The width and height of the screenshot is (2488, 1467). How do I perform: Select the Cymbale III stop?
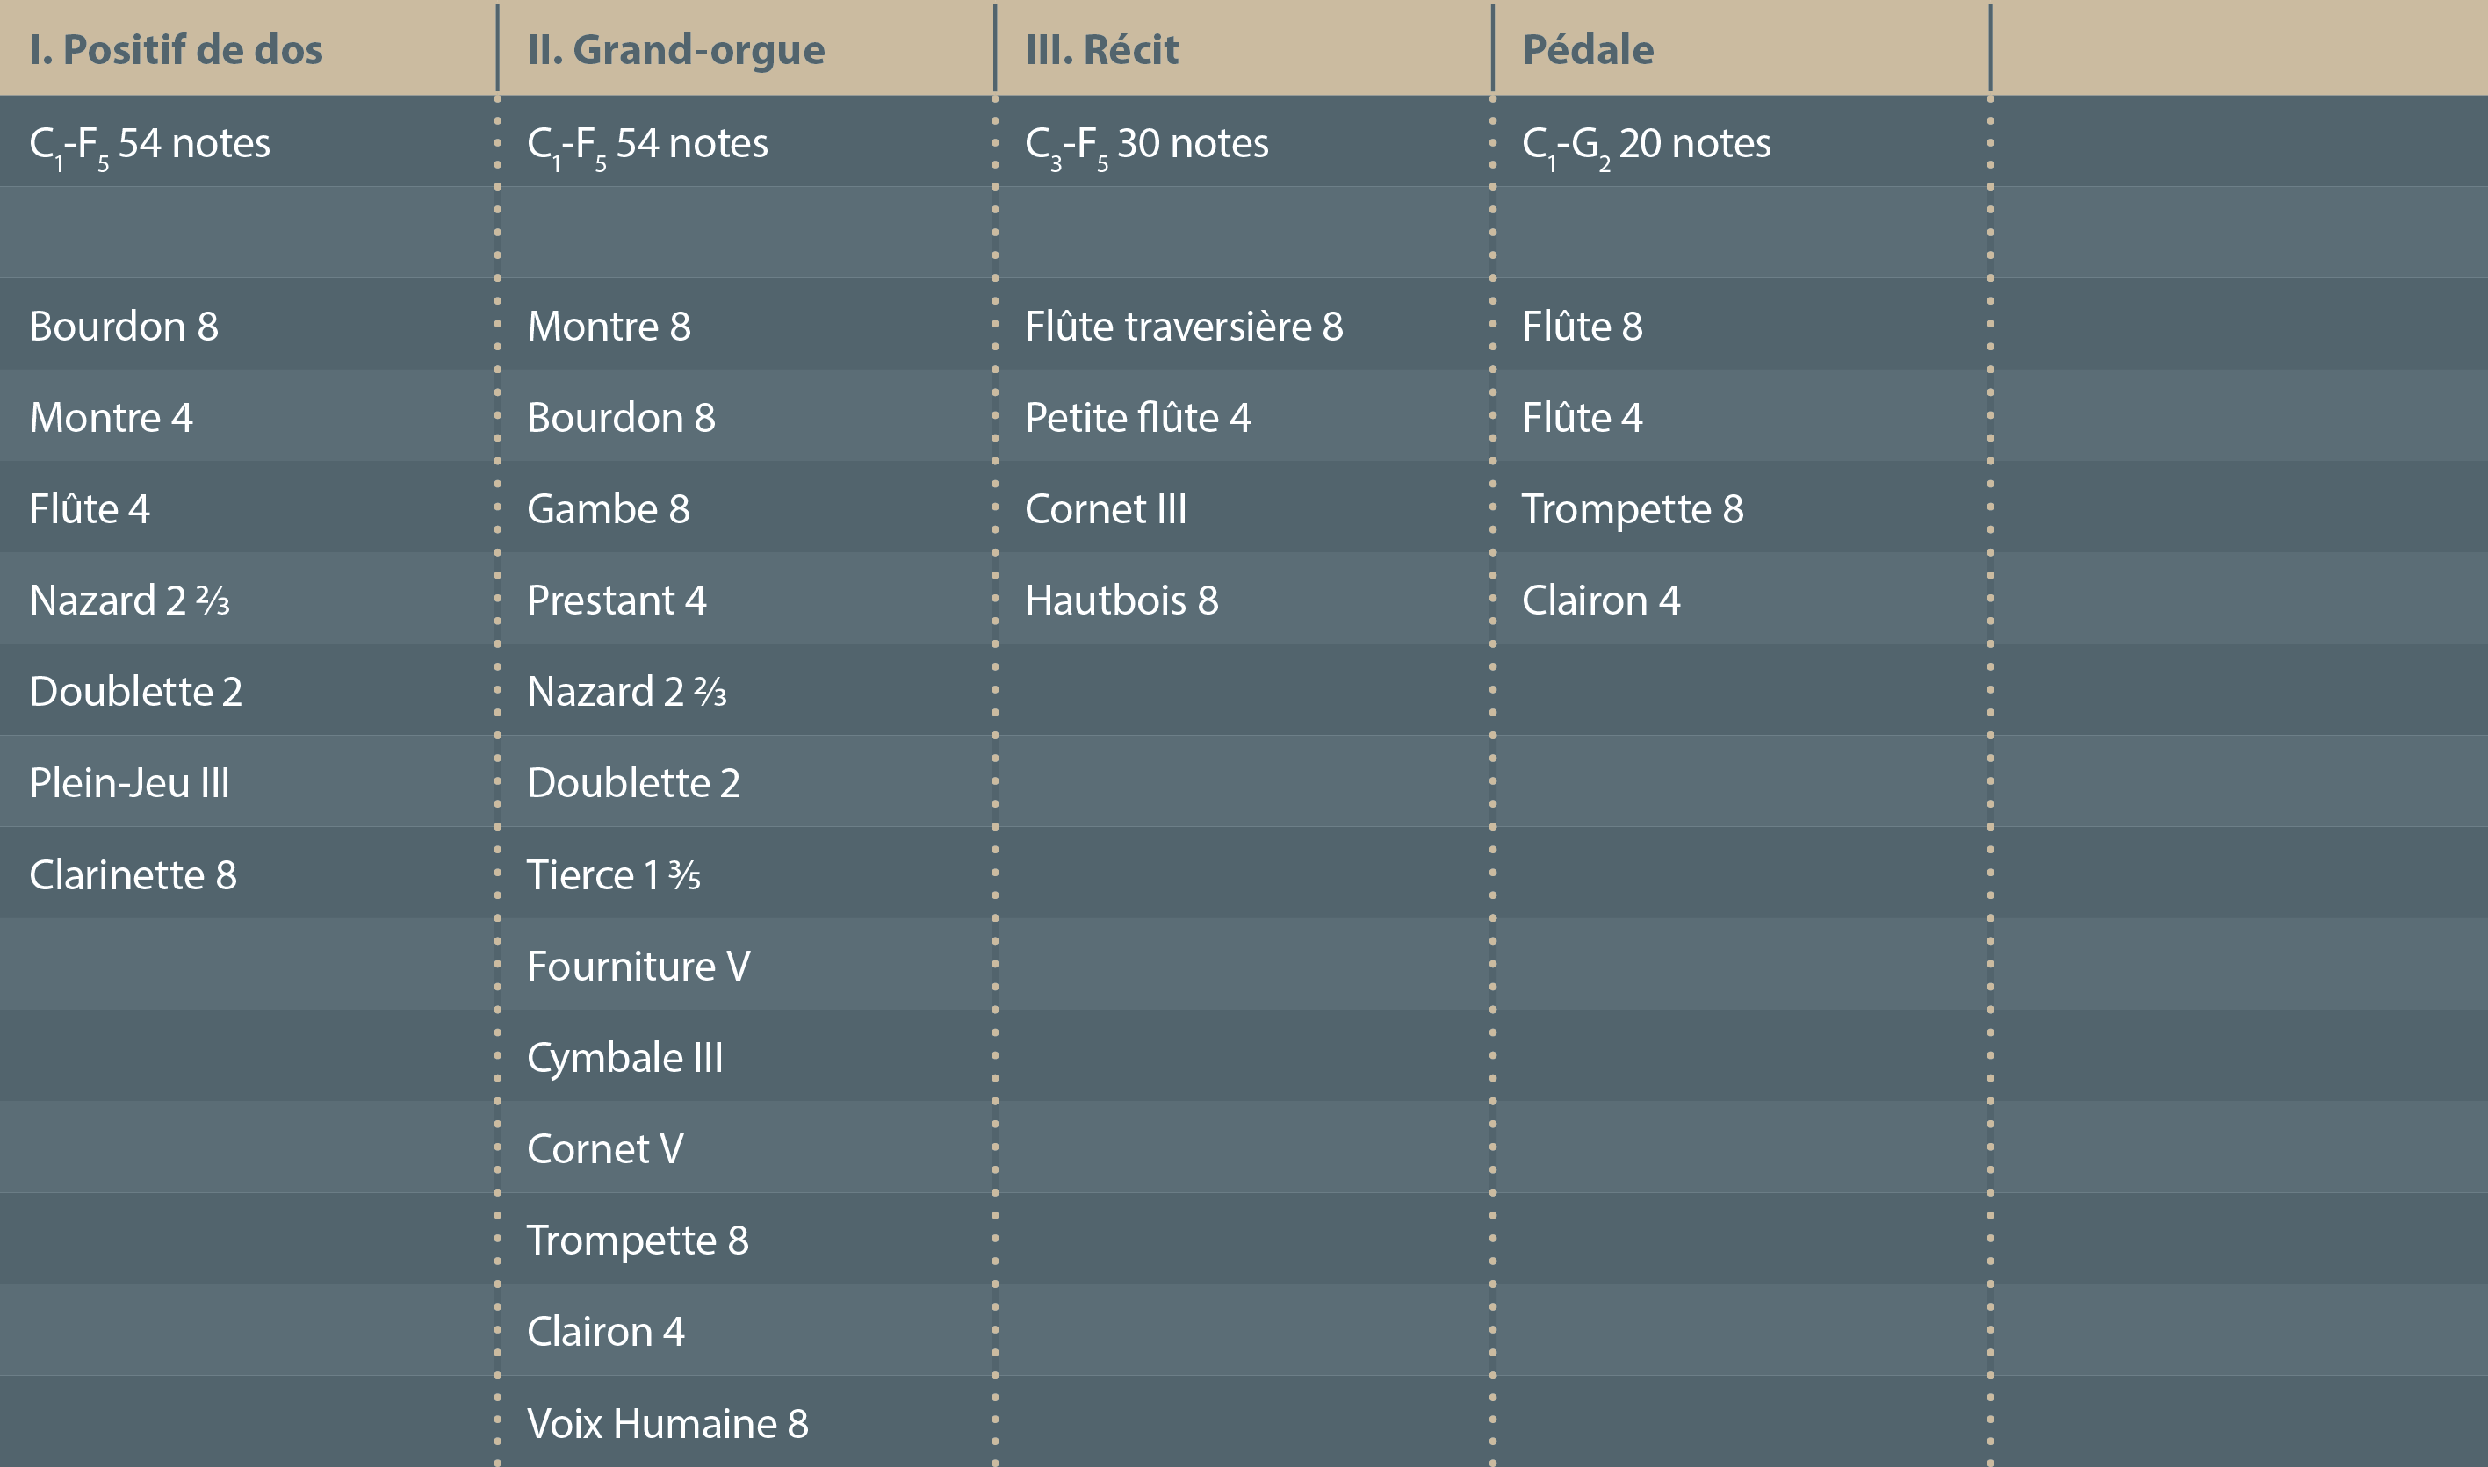pos(624,1058)
